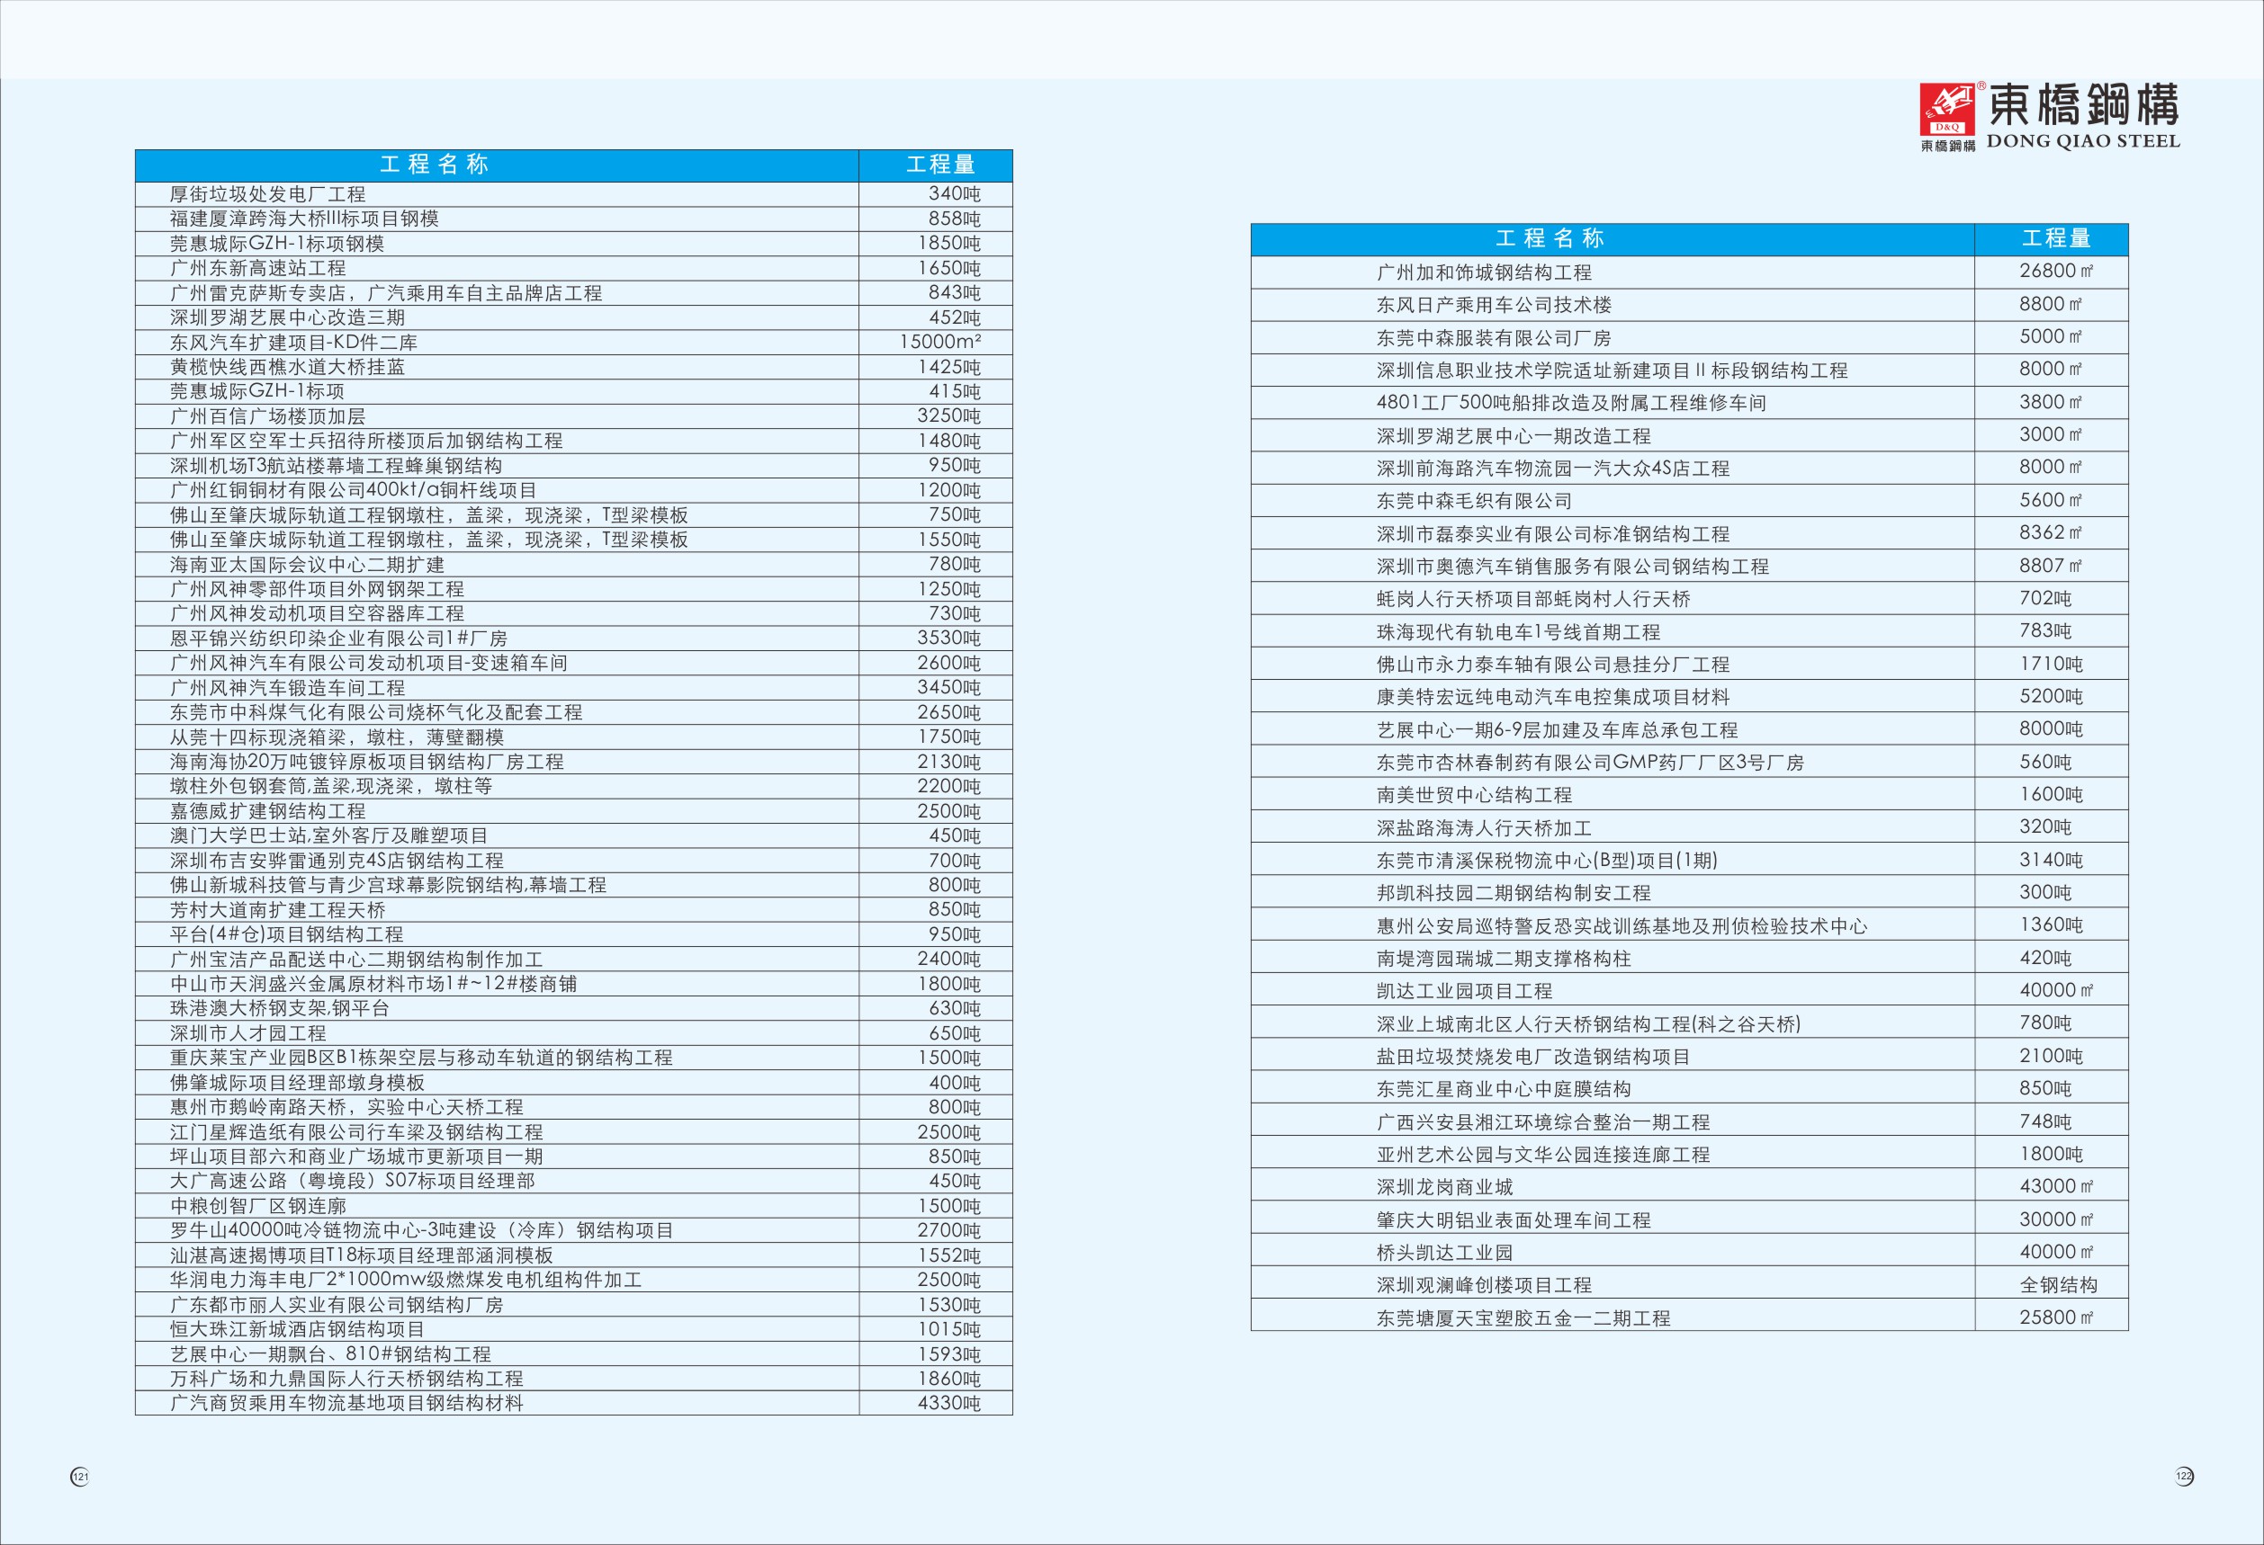Click page number 122 circle
This screenshot has height=1545, width=2264.
coord(2184,1476)
